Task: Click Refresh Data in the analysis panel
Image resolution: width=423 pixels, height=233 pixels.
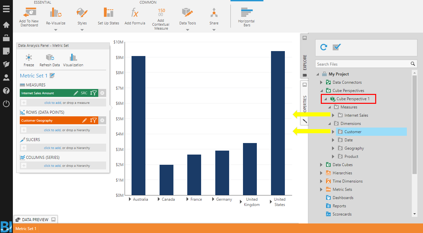Action: click(x=50, y=57)
